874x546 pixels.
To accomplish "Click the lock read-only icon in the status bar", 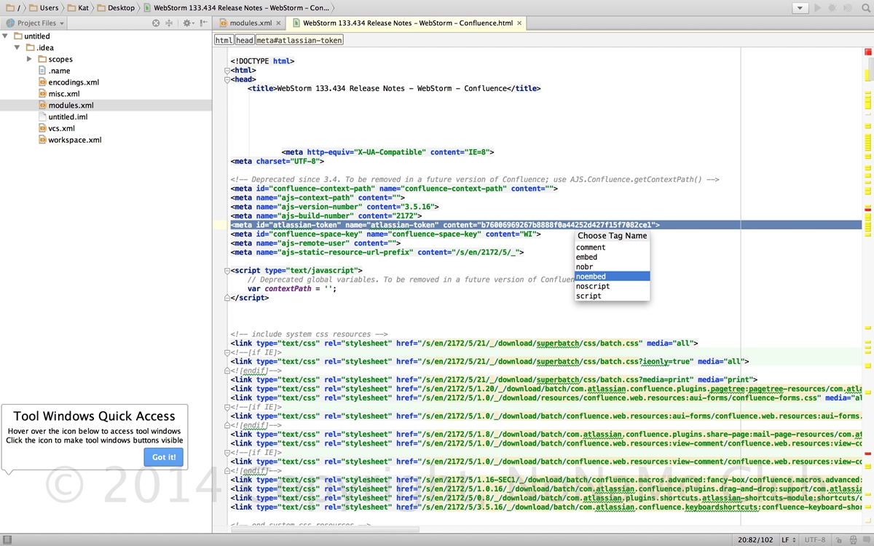I will coord(840,540).
